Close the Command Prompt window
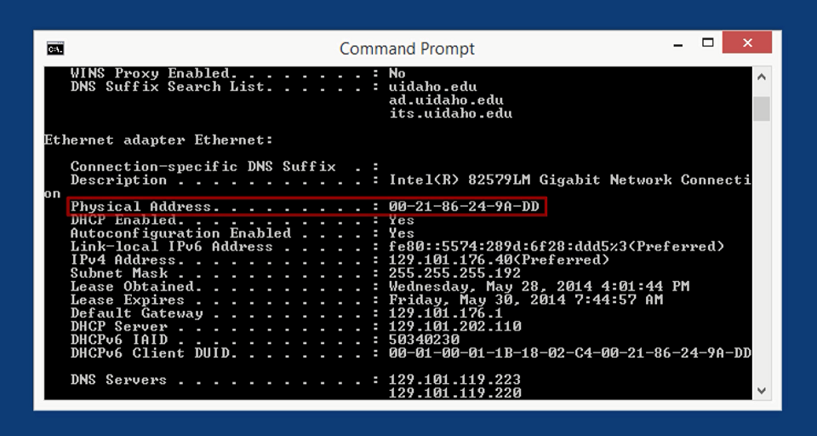 pos(746,43)
